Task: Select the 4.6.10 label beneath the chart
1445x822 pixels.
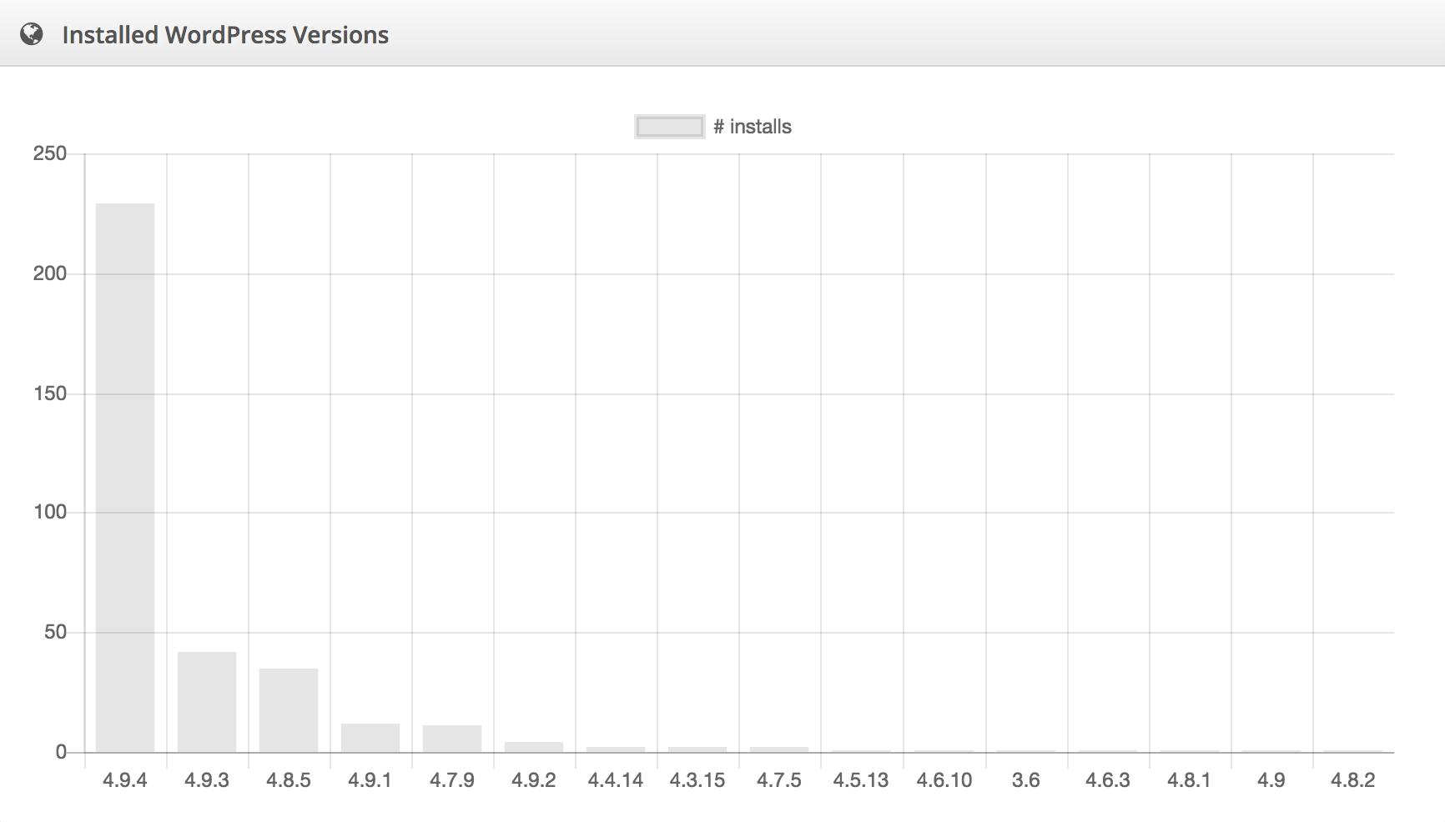Action: tap(944, 781)
